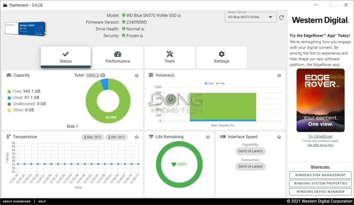Image resolution: width=354 pixels, height=205 pixels.
Task: Click the Capability Gen3 (4 Lanes) pill
Action: pos(250,151)
